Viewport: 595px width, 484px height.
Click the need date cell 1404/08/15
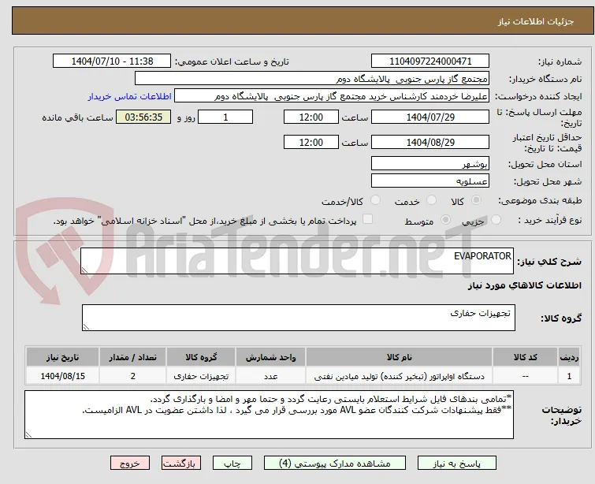coord(62,376)
